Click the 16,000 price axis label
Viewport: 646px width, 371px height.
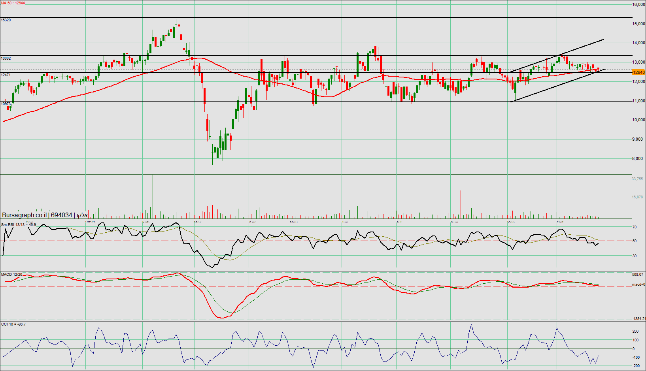638,5
